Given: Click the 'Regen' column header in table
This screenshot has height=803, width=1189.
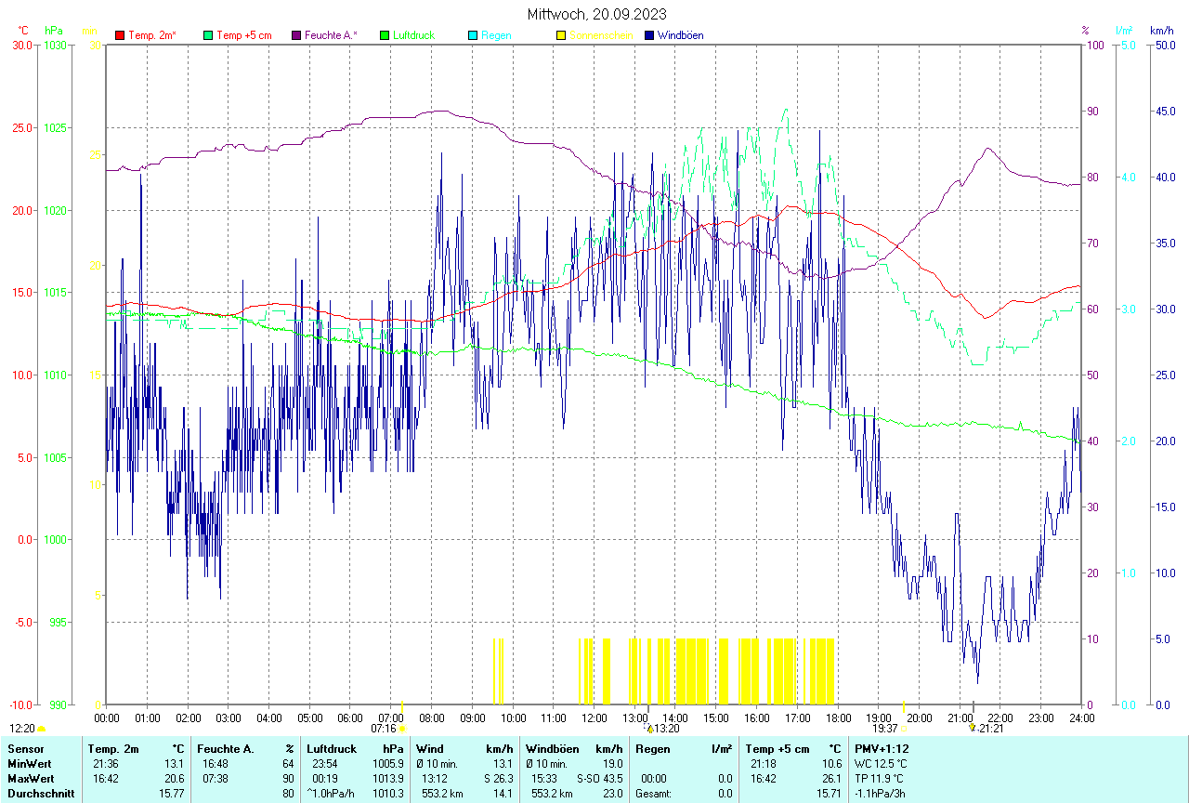Looking at the screenshot, I should 652,748.
